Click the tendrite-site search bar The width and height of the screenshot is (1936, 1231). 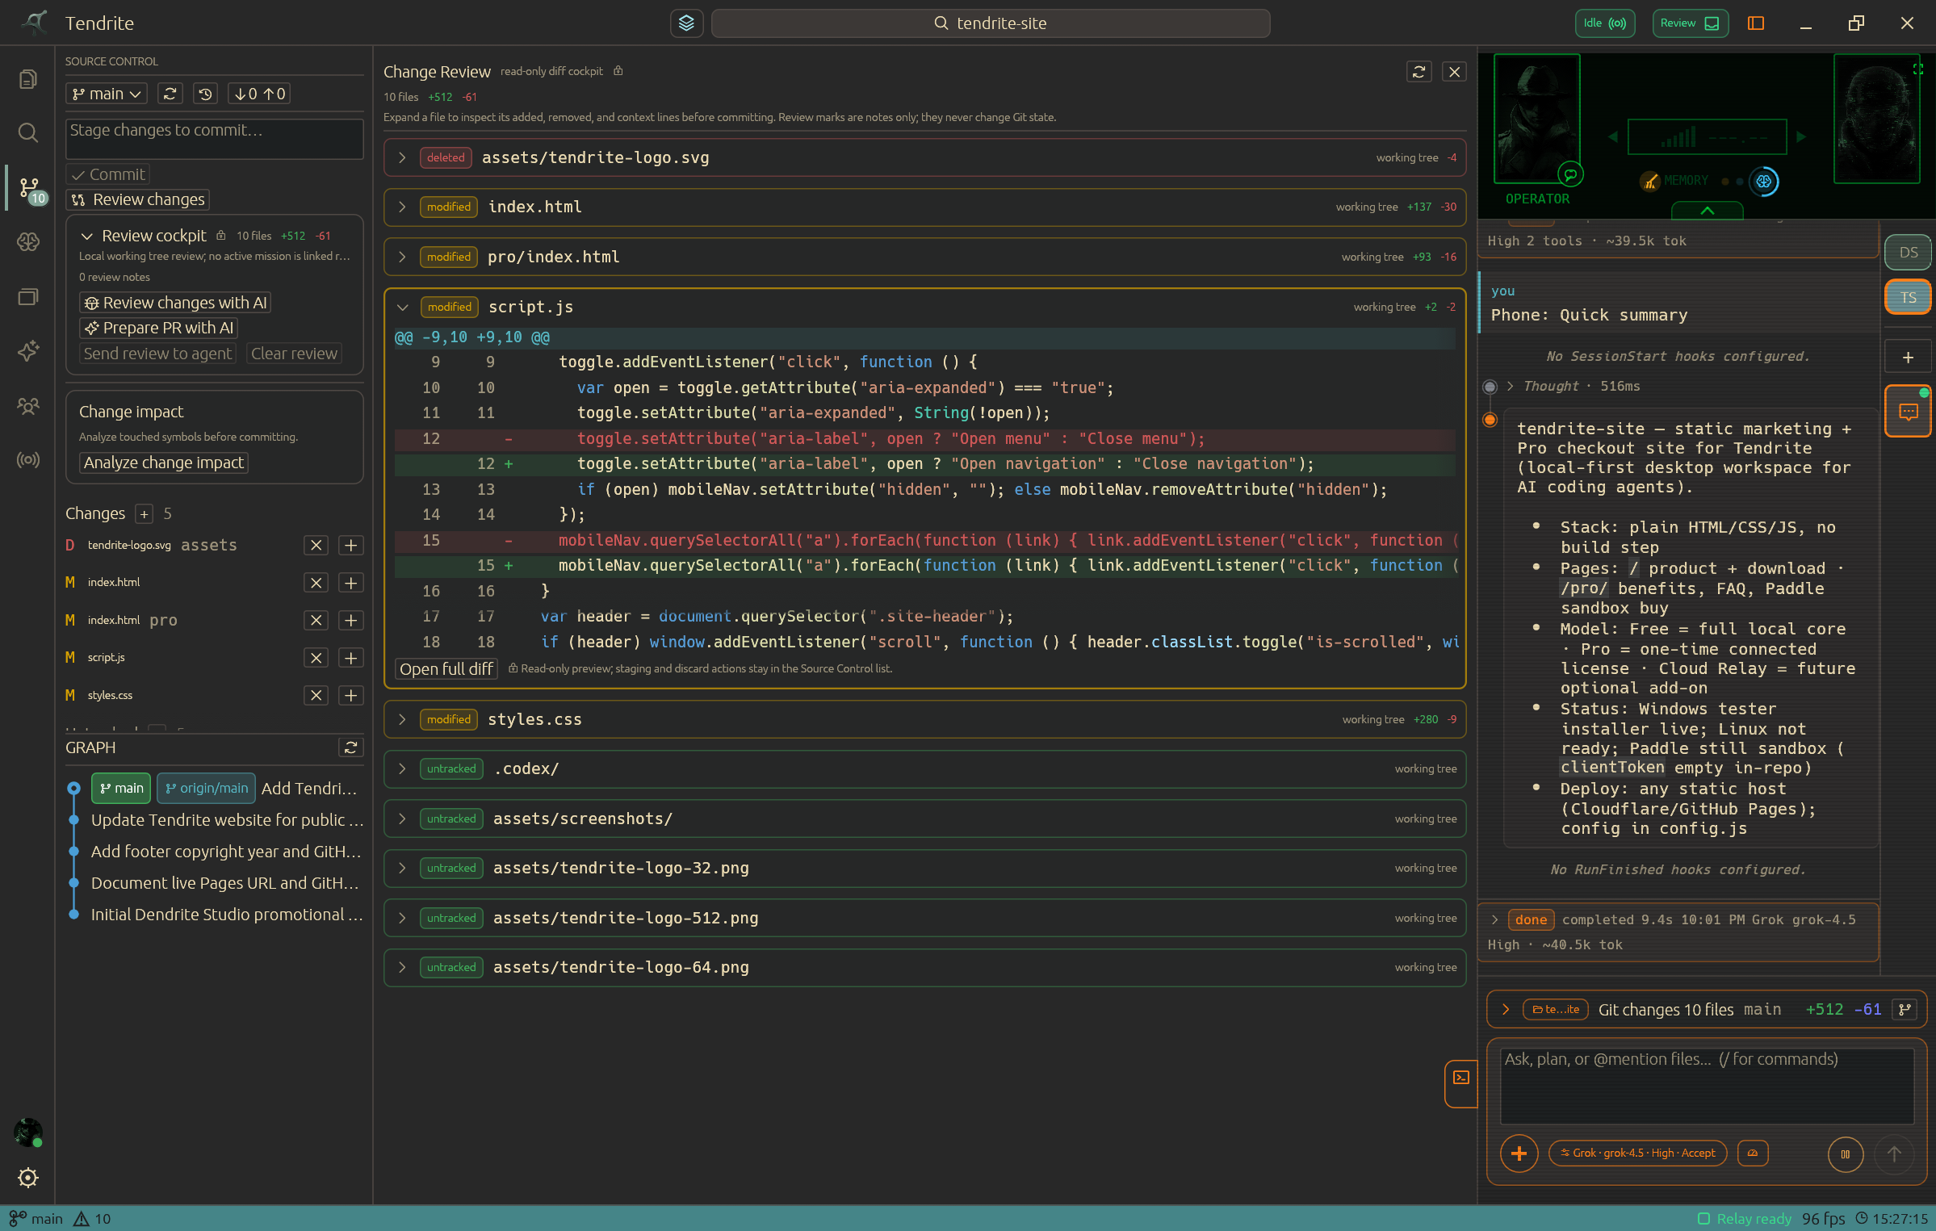point(990,23)
